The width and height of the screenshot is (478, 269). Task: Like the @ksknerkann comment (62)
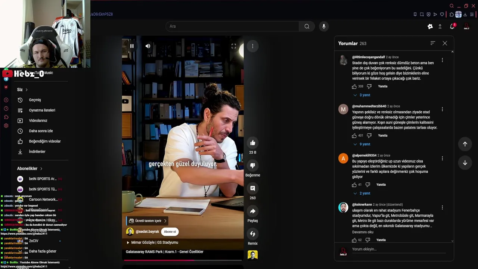354,240
